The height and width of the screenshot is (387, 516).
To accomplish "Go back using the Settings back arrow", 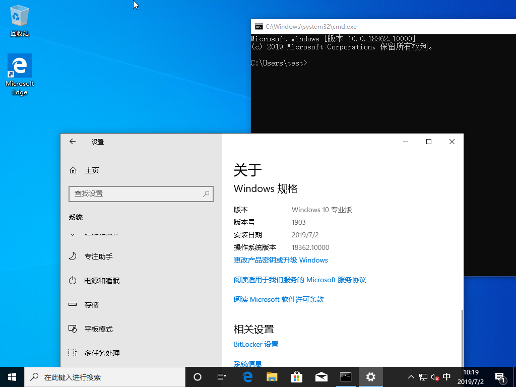I will [73, 142].
